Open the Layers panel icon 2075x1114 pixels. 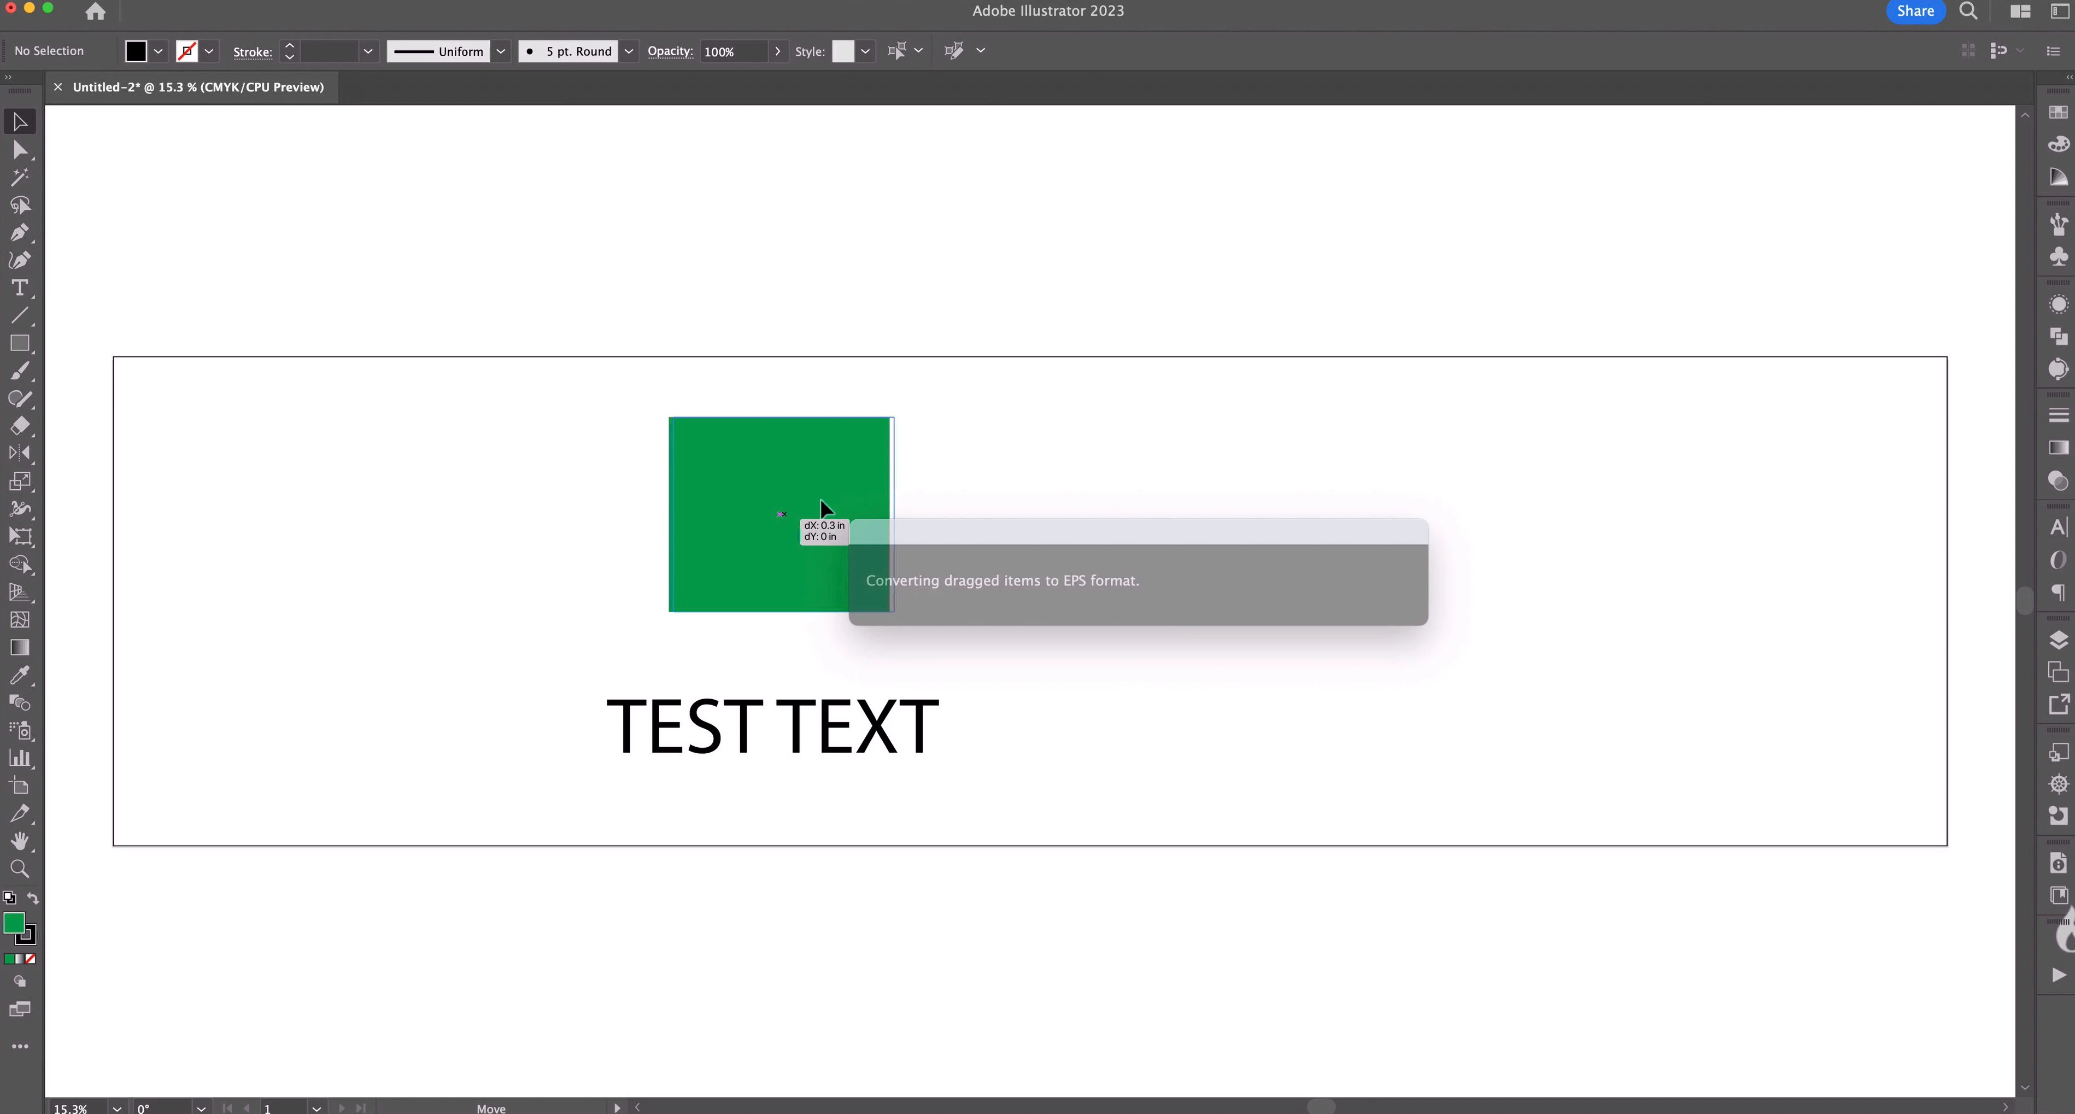click(x=2058, y=641)
